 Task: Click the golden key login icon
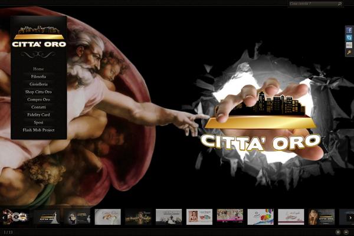point(349,53)
